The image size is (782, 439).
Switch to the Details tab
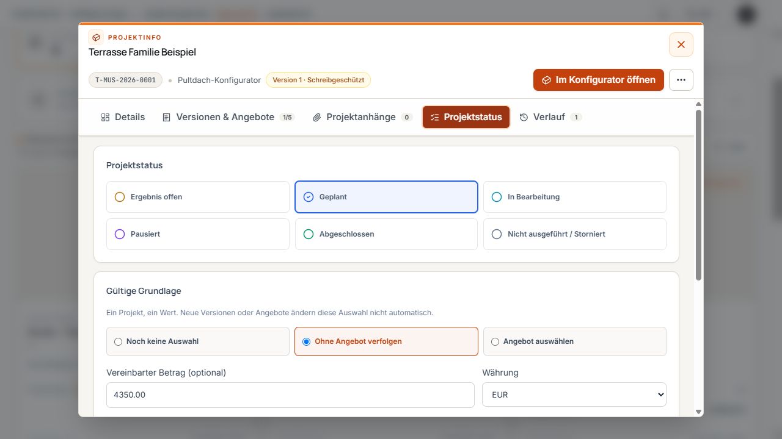123,117
